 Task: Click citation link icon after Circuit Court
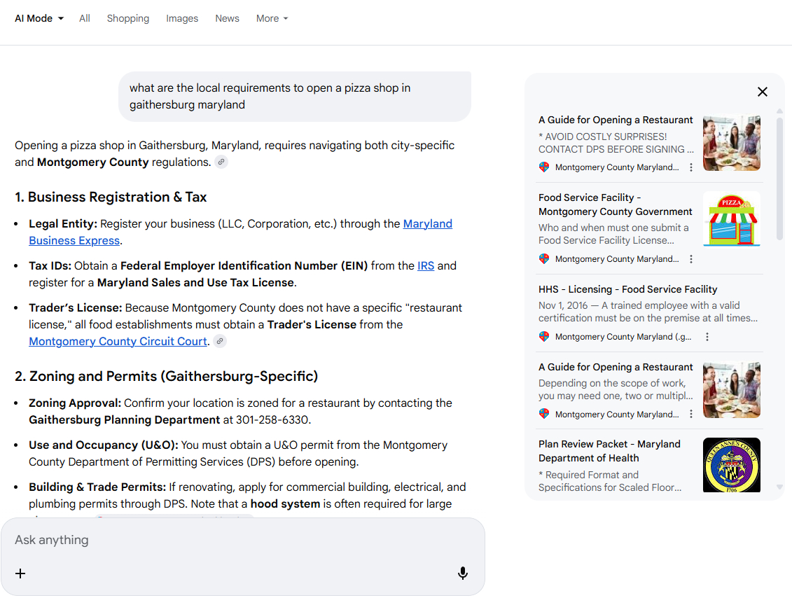(220, 342)
